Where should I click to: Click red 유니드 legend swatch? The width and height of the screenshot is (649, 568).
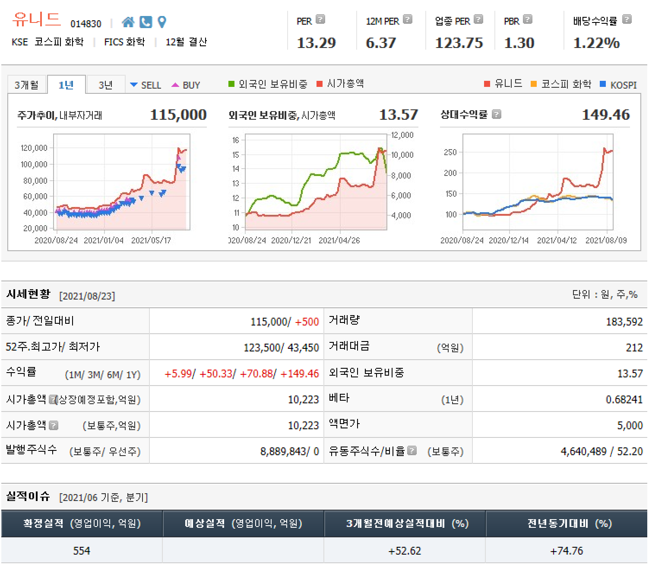(x=487, y=84)
